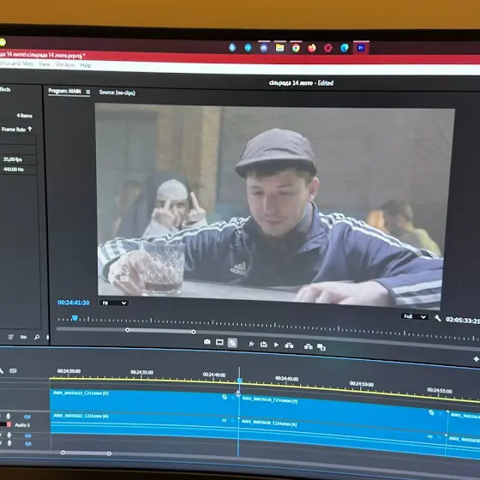Open the Window menu

point(64,64)
